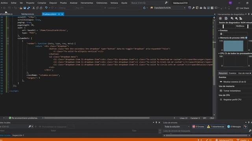Open the Analizar menu

[74, 3]
